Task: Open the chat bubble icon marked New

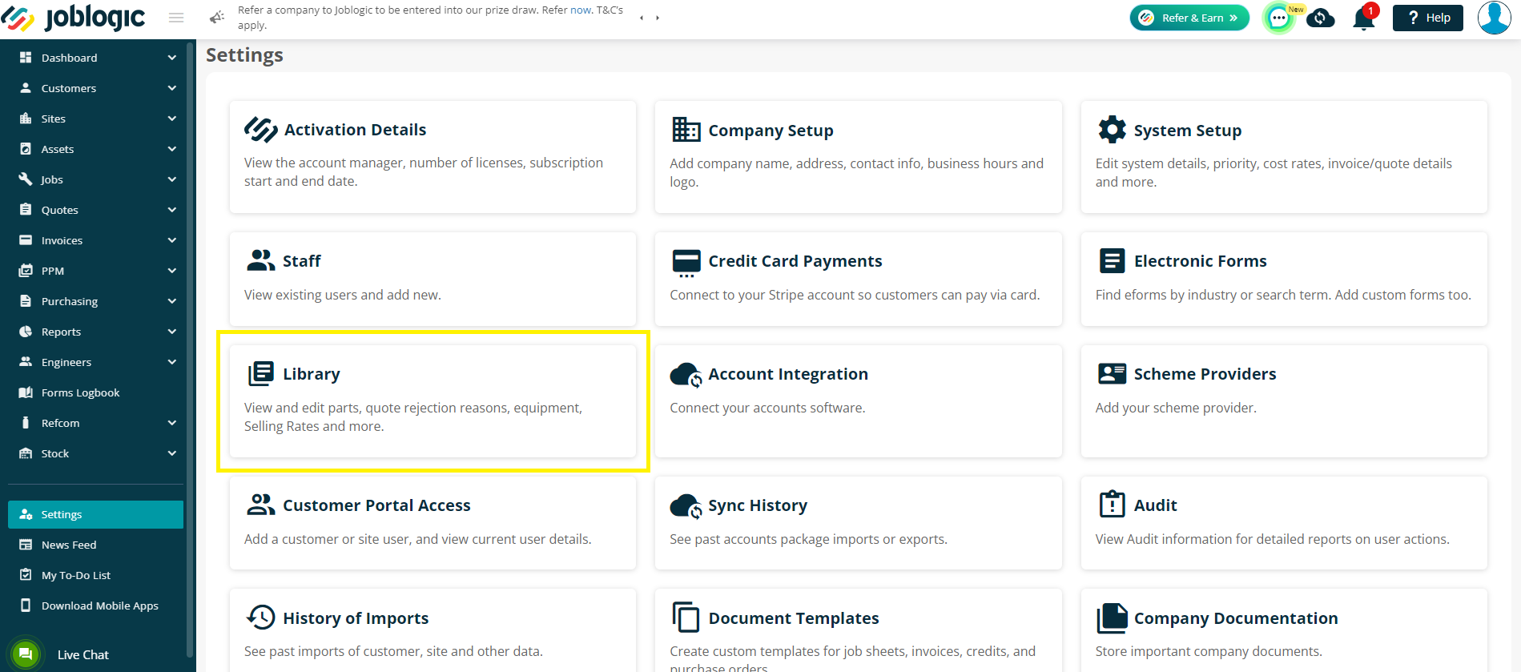Action: [x=1279, y=18]
